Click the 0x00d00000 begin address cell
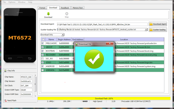Viewport: 174px width, 109px height. [x=64, y=55]
